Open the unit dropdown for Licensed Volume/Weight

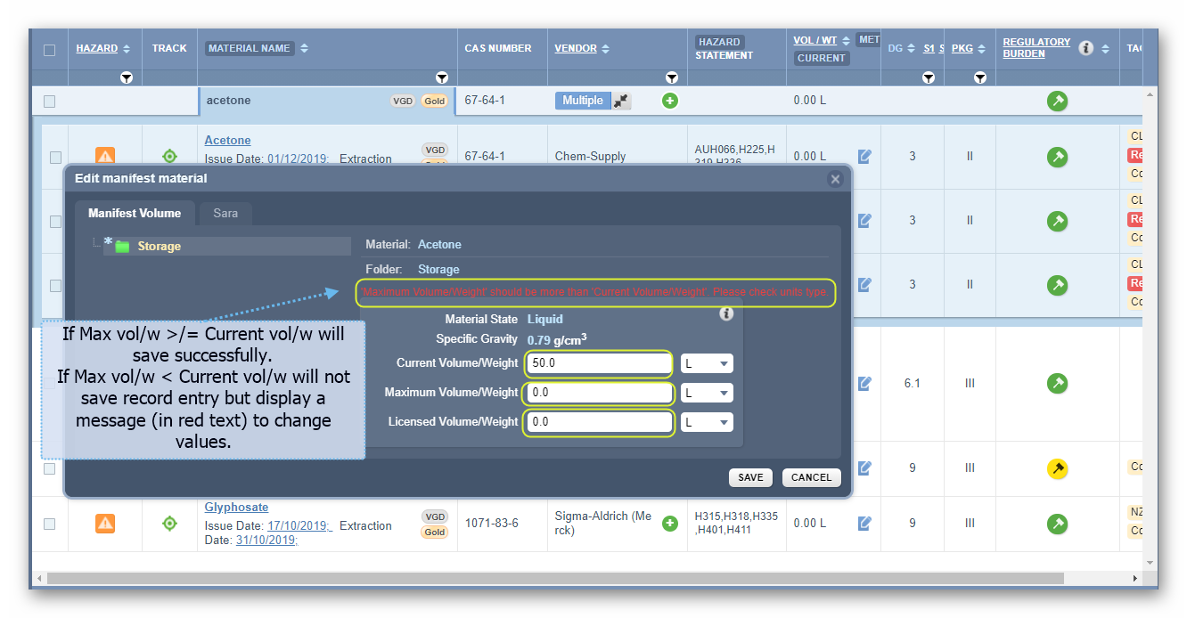click(708, 422)
